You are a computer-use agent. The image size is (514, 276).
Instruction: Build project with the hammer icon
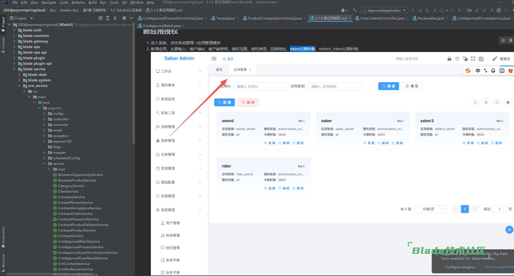pos(355,10)
